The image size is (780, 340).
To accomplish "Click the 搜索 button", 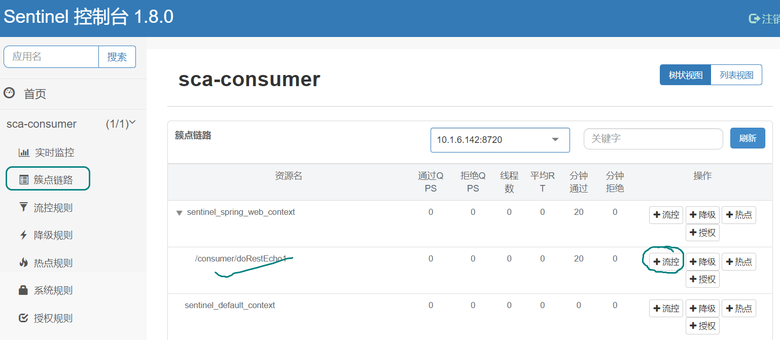I will 117,57.
